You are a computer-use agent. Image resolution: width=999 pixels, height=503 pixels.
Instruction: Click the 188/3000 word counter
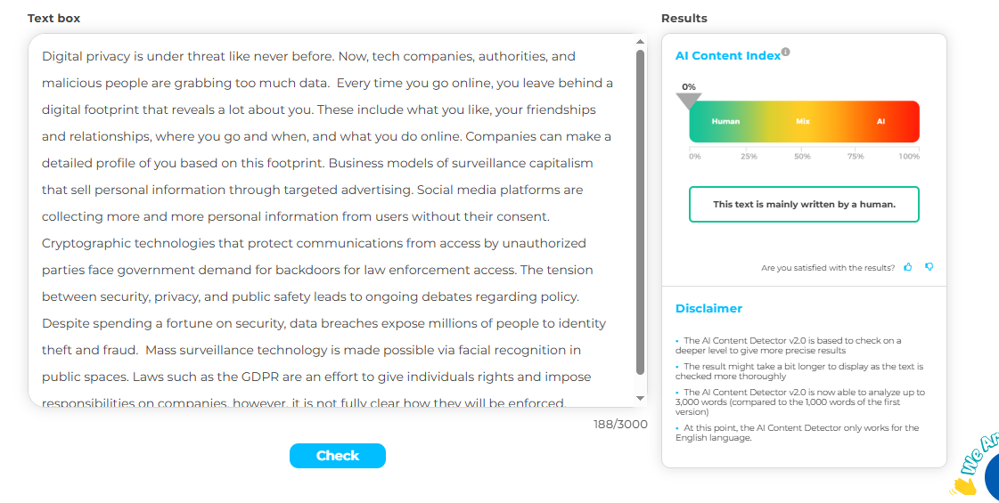click(x=620, y=424)
